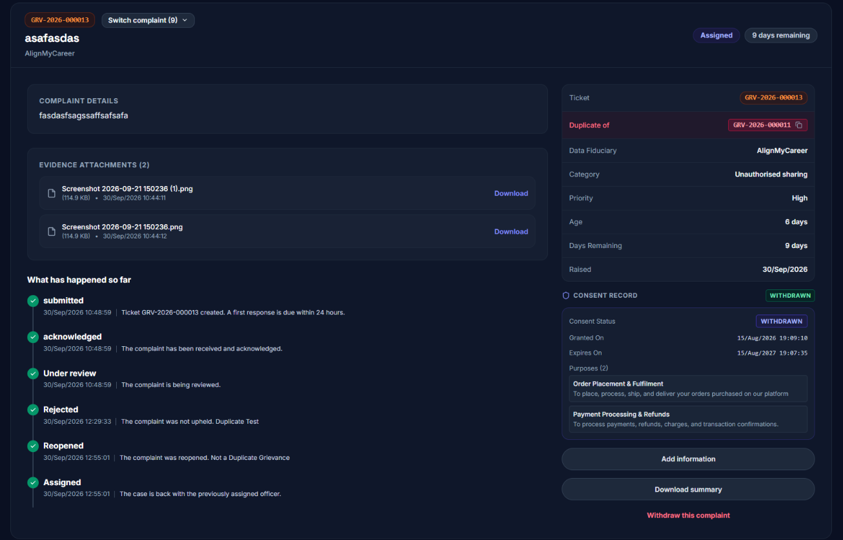The height and width of the screenshot is (540, 843).
Task: Click the 9 days remaining badge
Action: coord(781,36)
